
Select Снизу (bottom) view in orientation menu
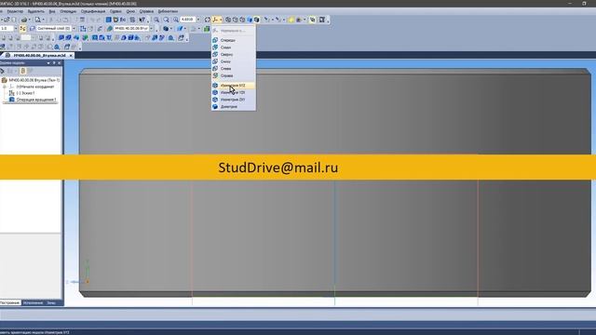(x=233, y=61)
